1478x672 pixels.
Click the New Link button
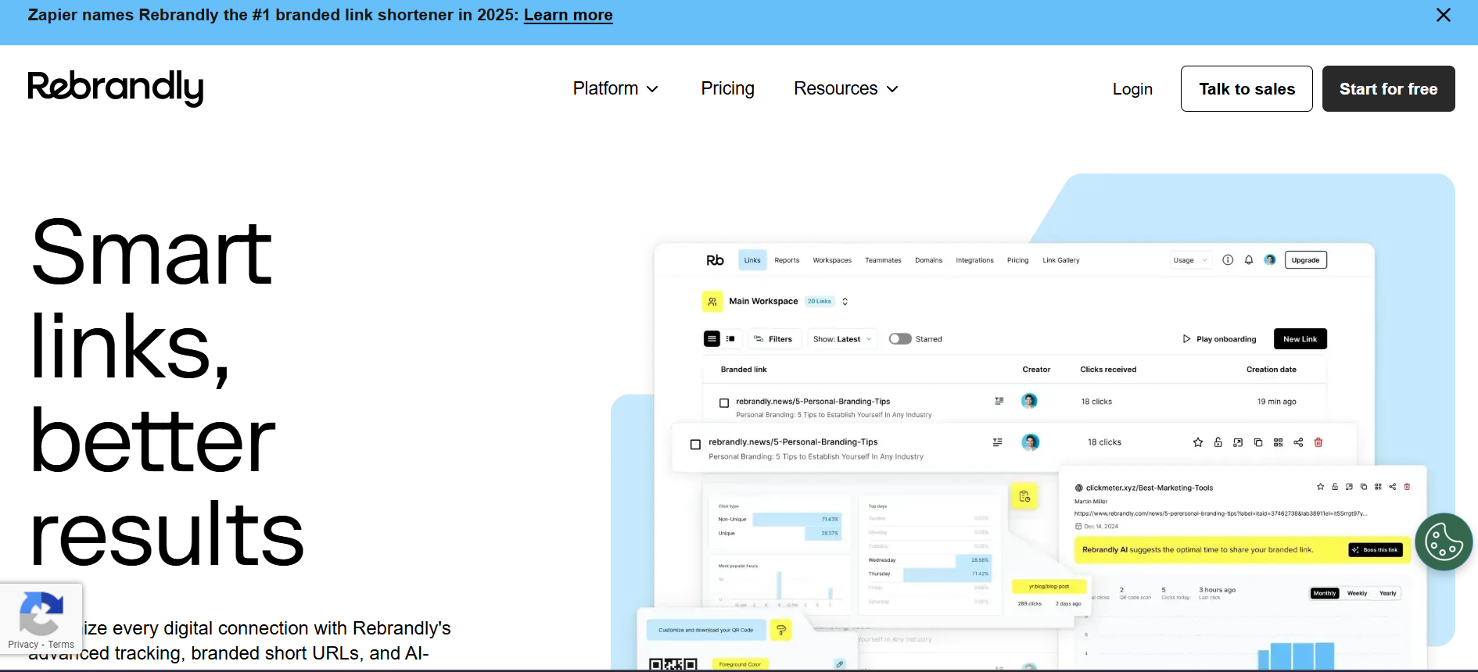[x=1300, y=339]
